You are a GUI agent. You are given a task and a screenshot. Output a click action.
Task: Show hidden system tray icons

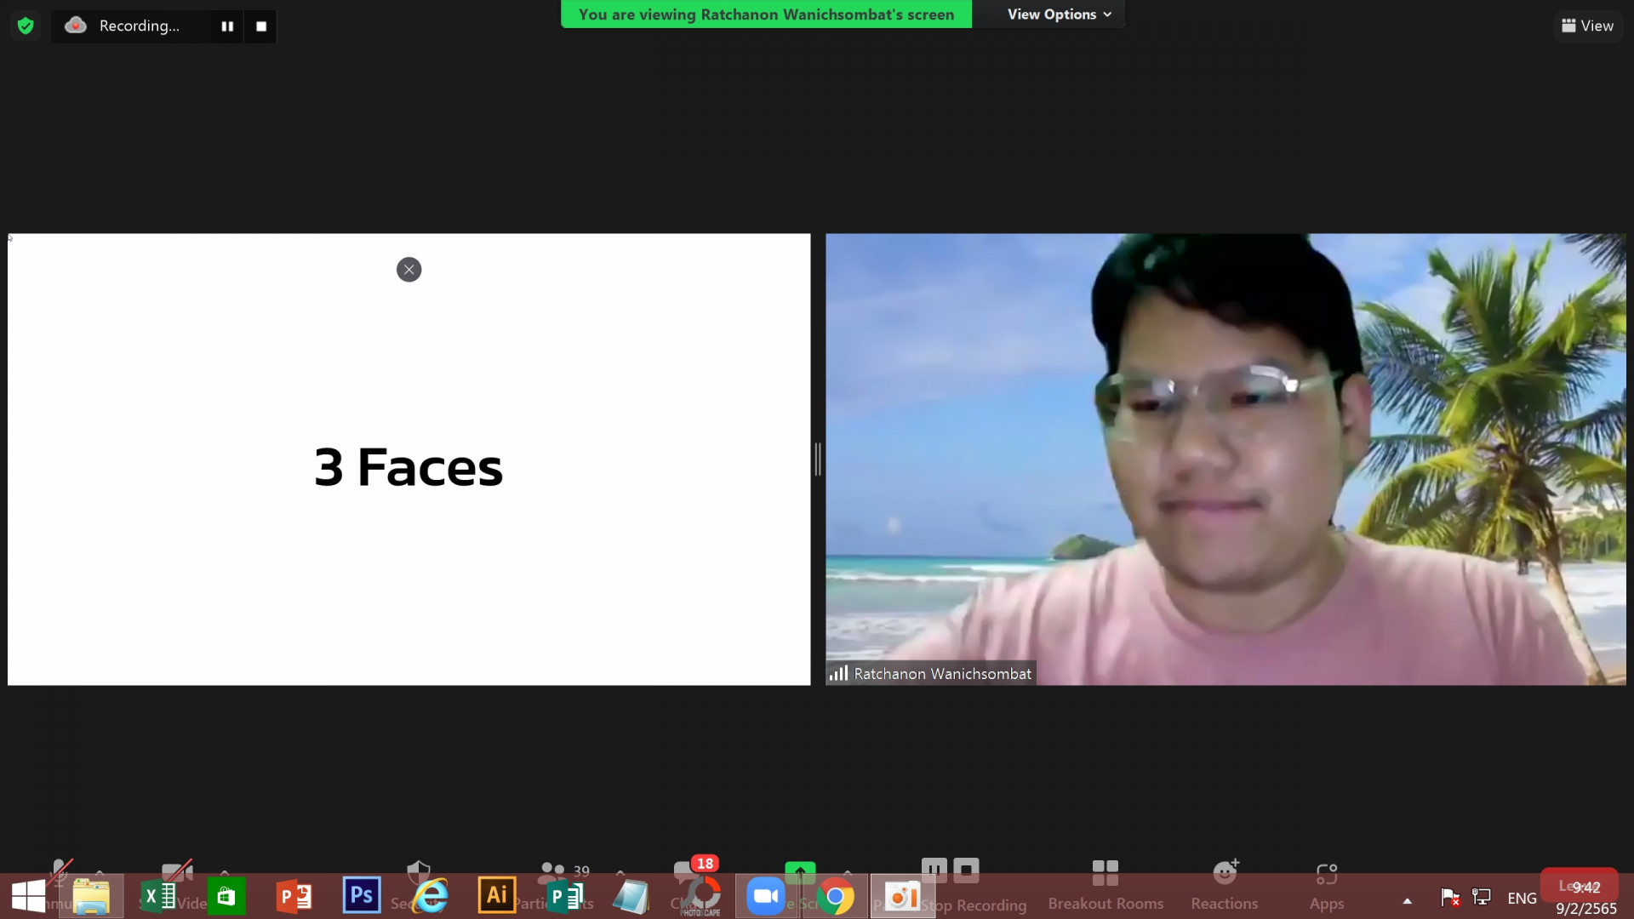[1408, 900]
